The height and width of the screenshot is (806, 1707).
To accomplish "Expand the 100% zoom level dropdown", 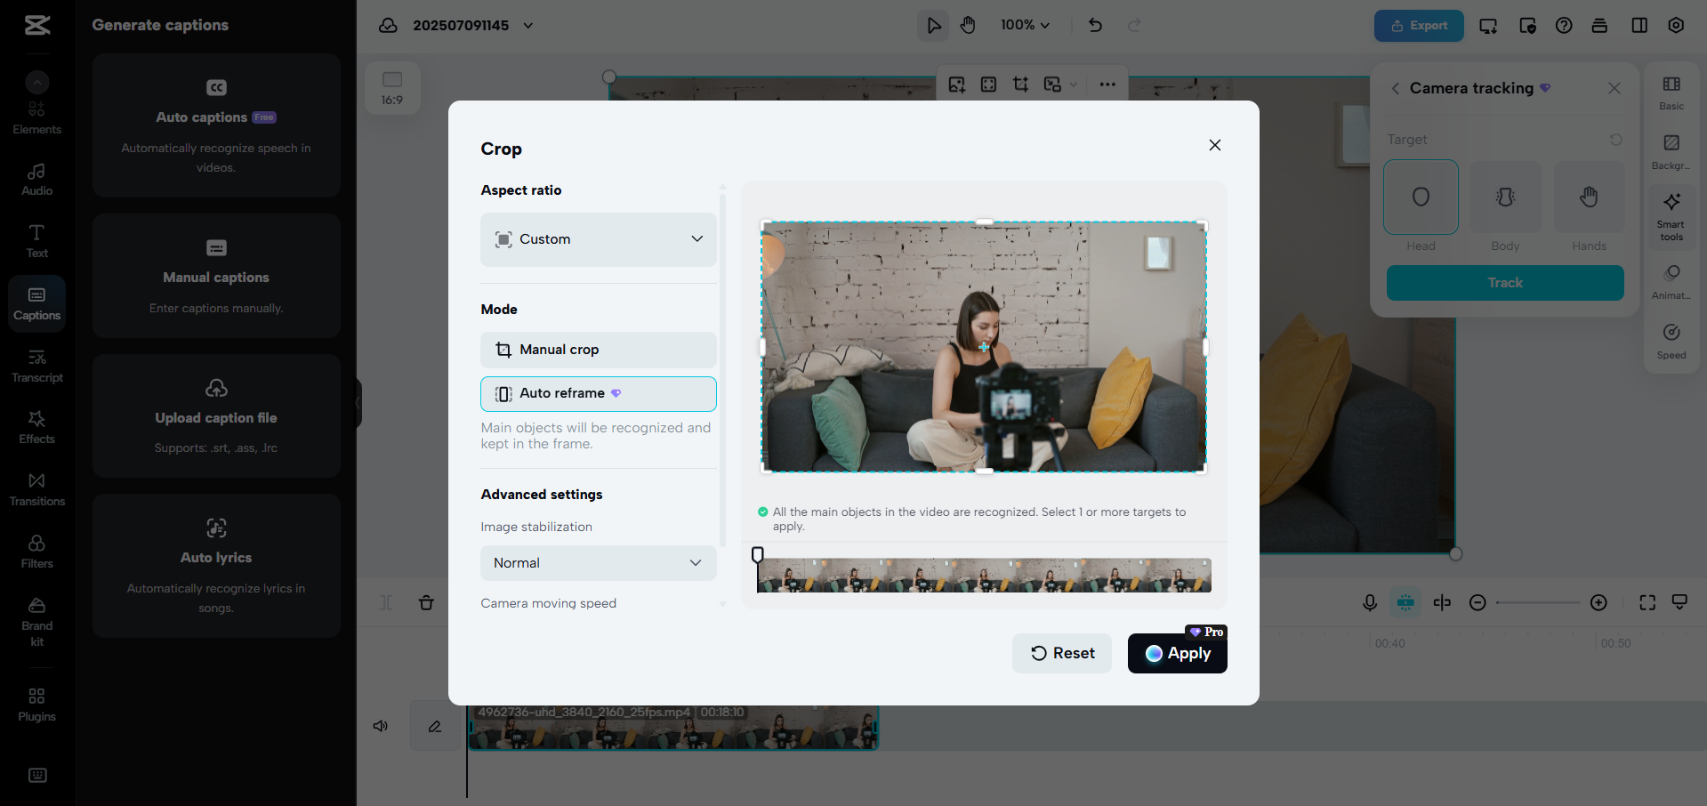I will (x=1024, y=25).
